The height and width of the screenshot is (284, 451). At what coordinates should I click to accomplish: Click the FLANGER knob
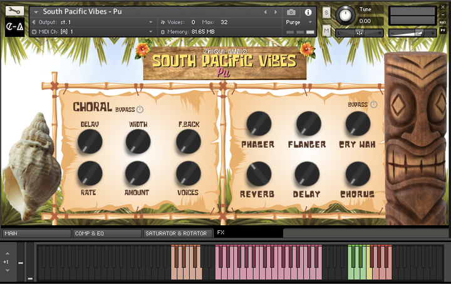click(309, 123)
